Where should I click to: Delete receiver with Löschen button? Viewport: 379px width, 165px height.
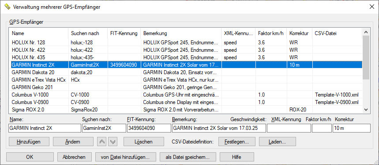143,142
